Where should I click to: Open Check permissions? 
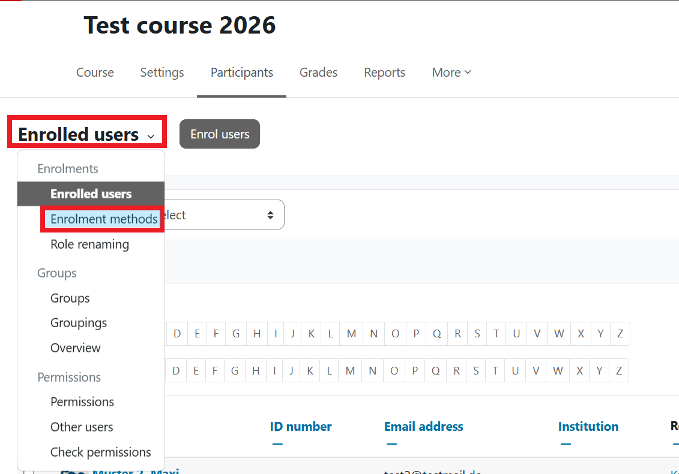point(100,452)
